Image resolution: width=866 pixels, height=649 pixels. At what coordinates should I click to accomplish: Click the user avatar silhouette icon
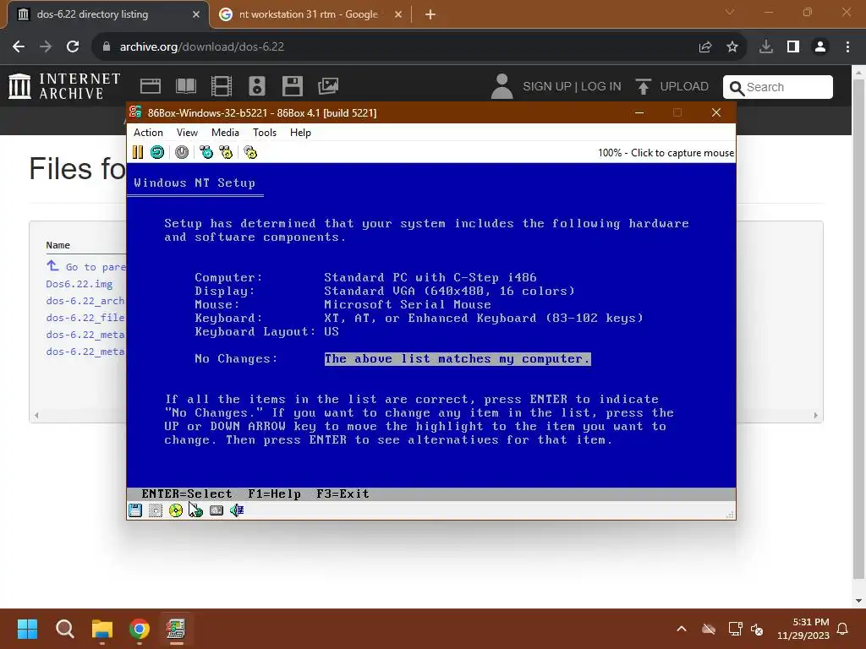(x=502, y=86)
